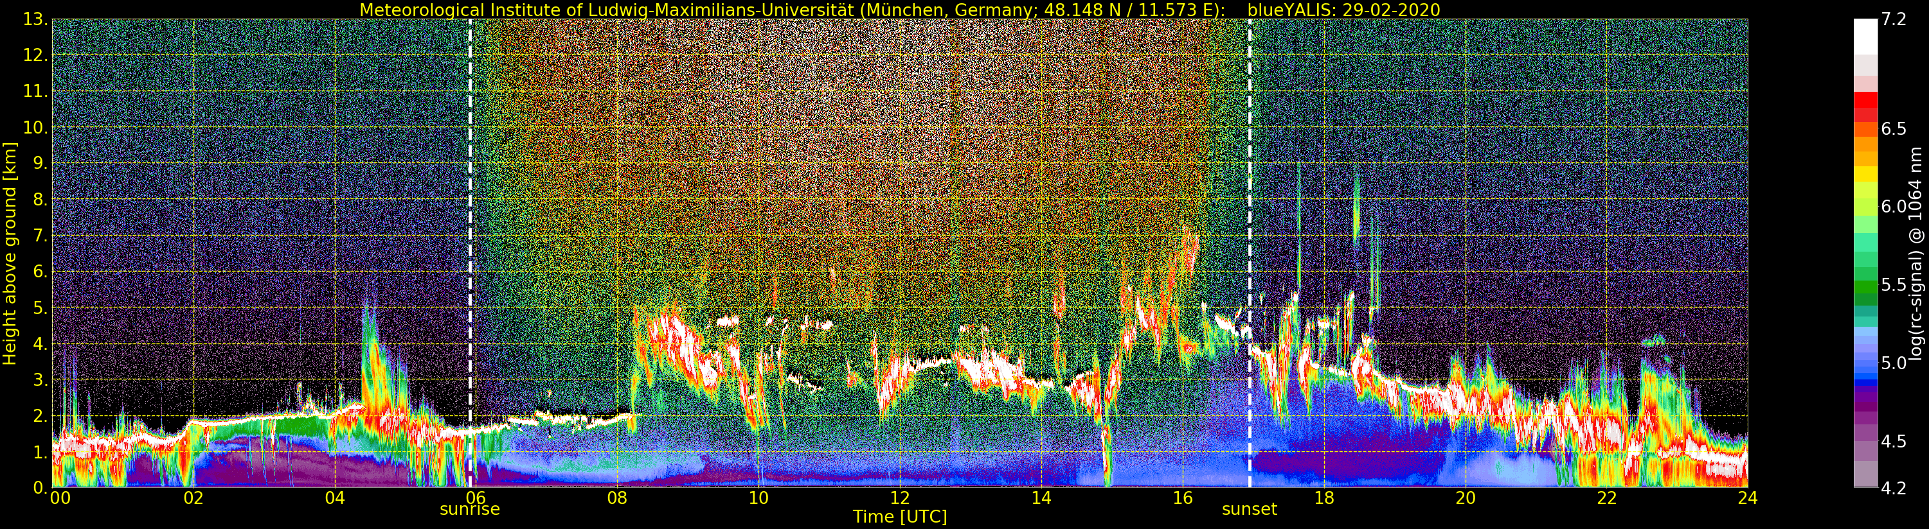Click the time axis tick '14'
1929x529 pixels.
[1041, 498]
